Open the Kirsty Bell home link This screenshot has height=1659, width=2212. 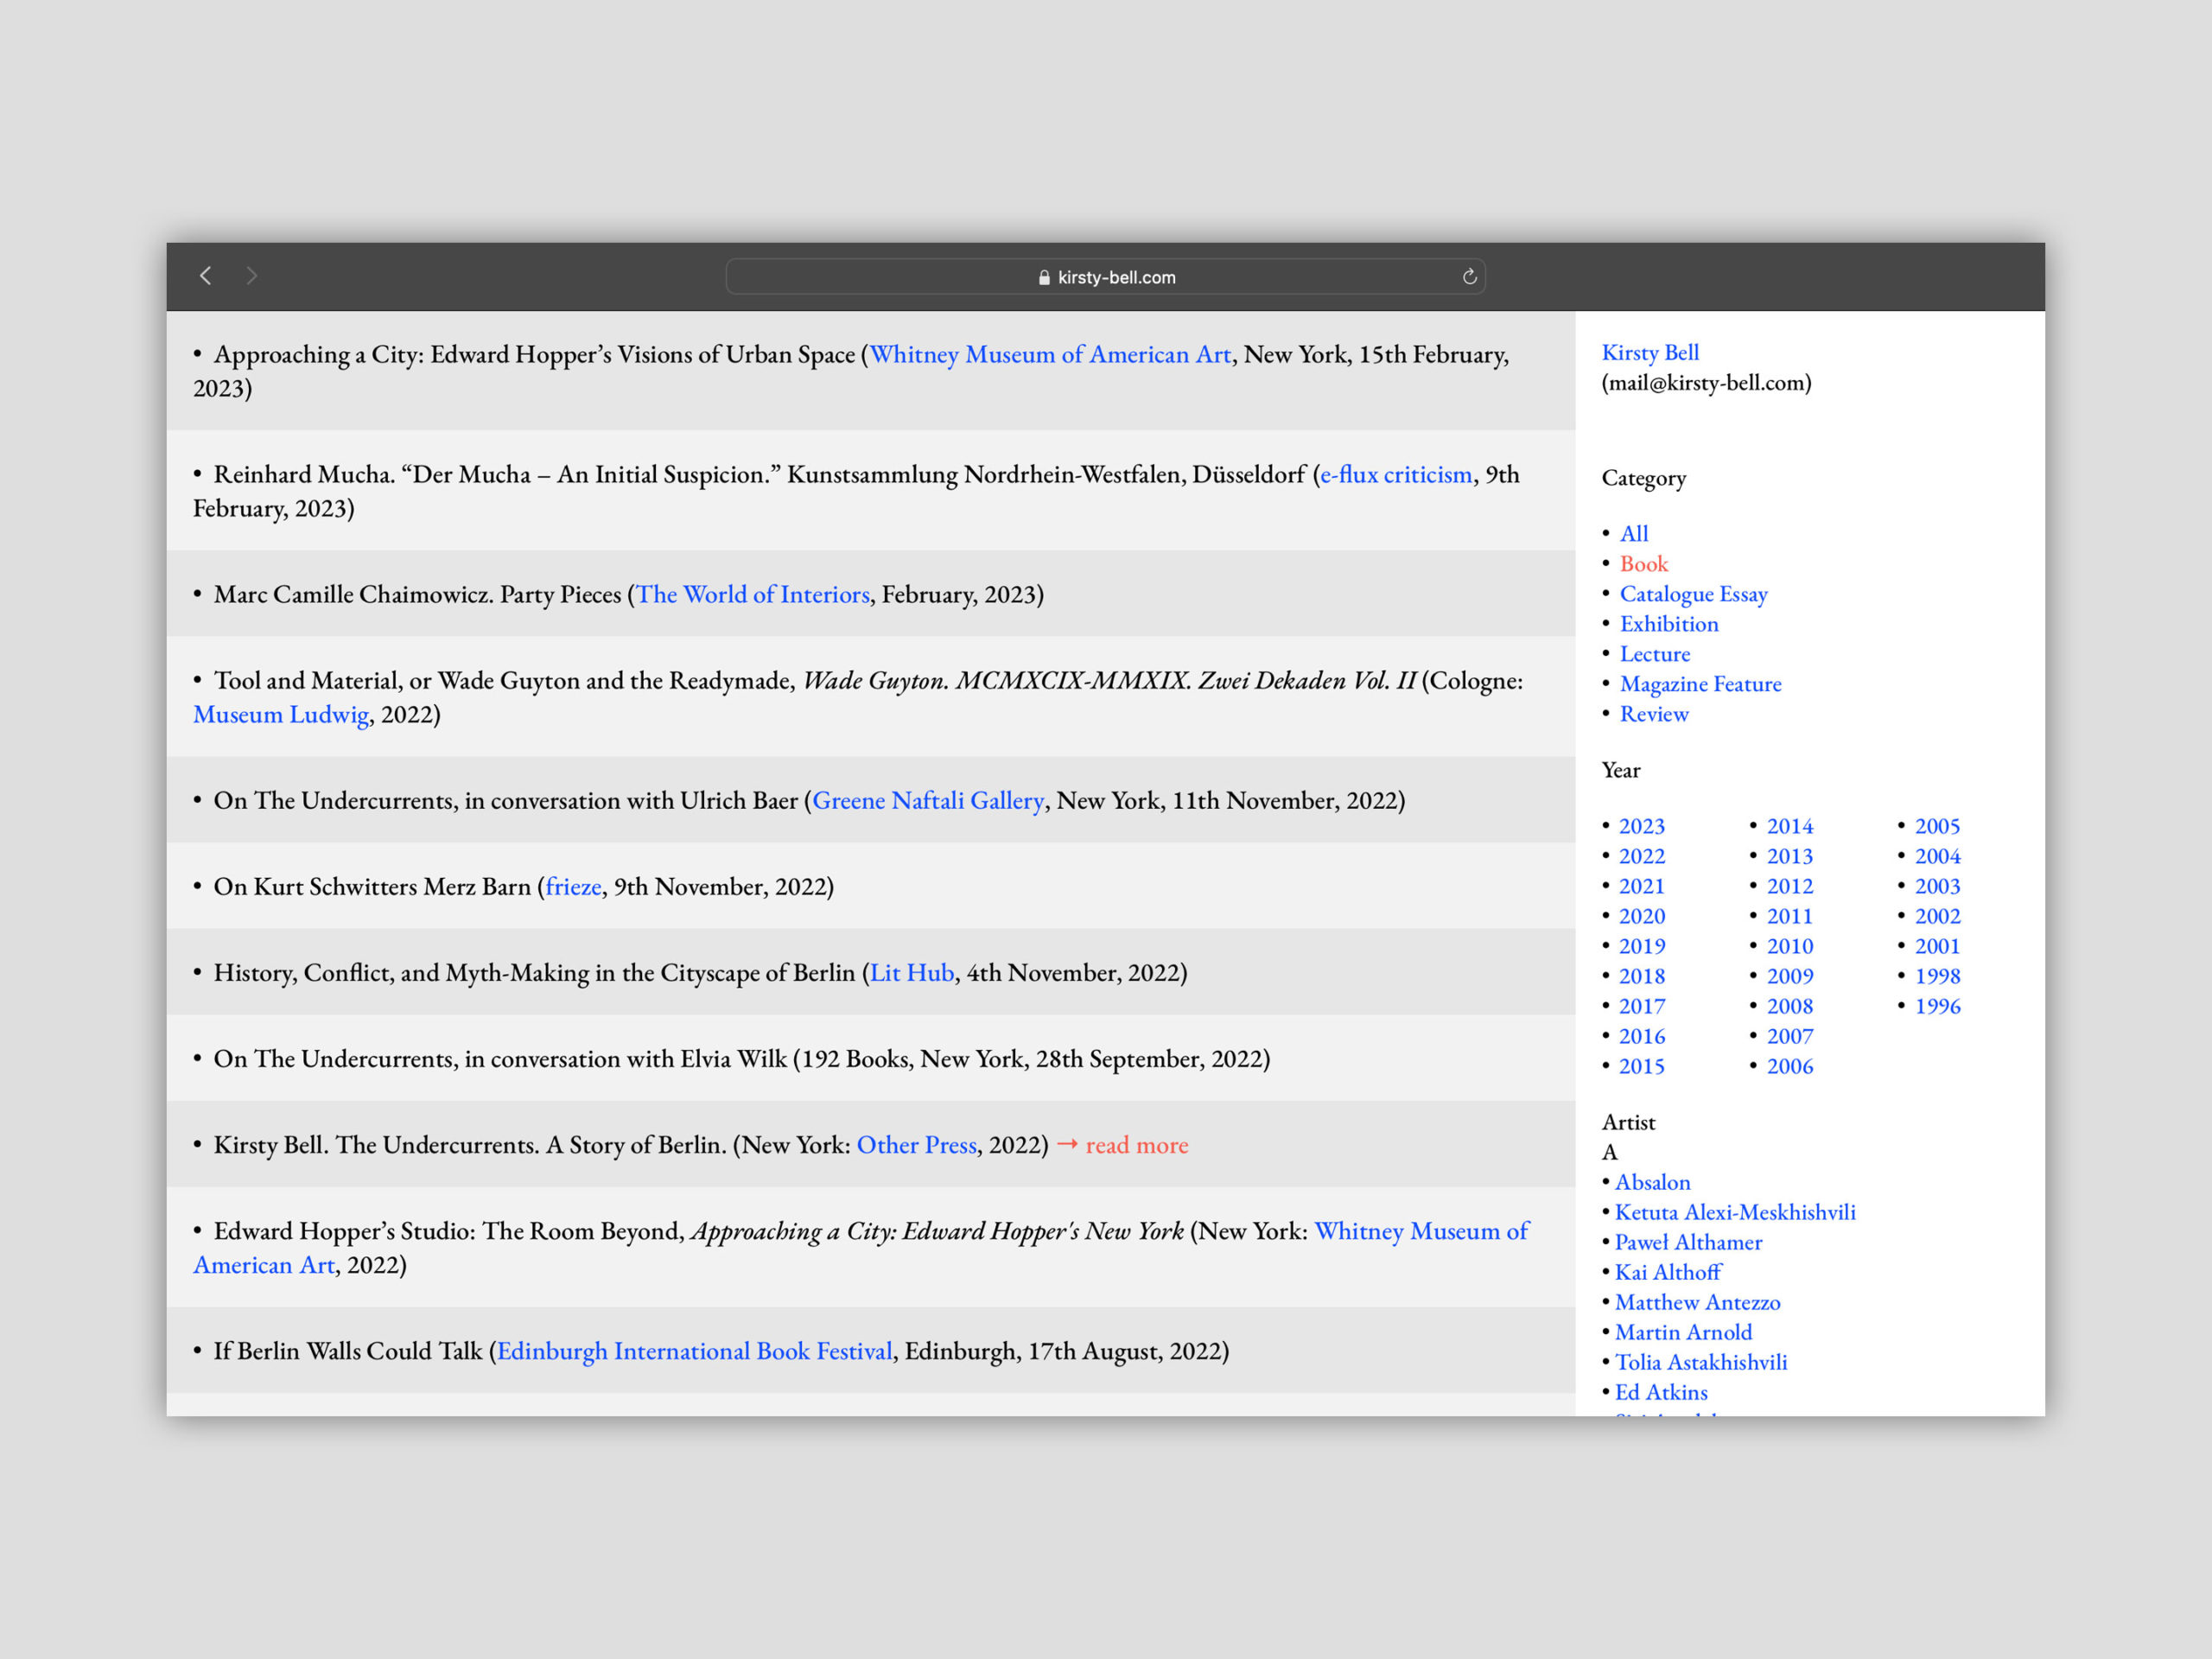1650,353
